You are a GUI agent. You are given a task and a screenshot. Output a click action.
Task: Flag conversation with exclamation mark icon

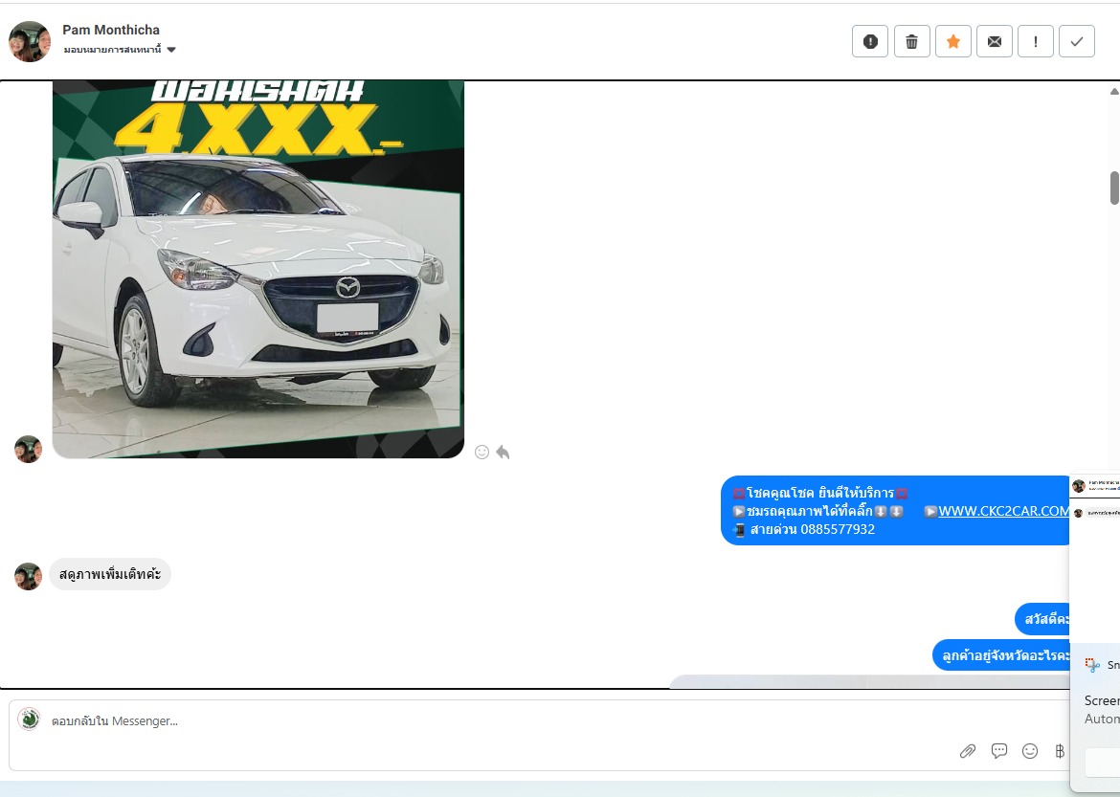point(1036,41)
